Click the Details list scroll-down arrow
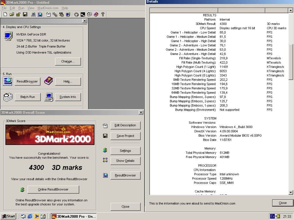The image size is (294, 220). click(x=291, y=192)
